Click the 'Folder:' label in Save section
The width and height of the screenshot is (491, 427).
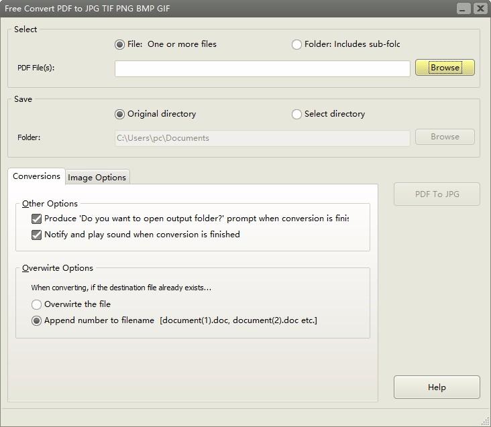point(29,137)
